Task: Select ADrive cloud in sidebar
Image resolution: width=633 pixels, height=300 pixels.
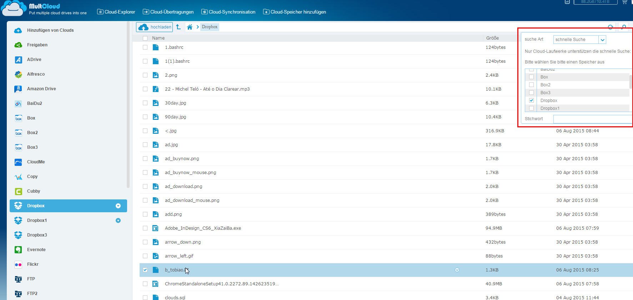Action: [x=34, y=60]
